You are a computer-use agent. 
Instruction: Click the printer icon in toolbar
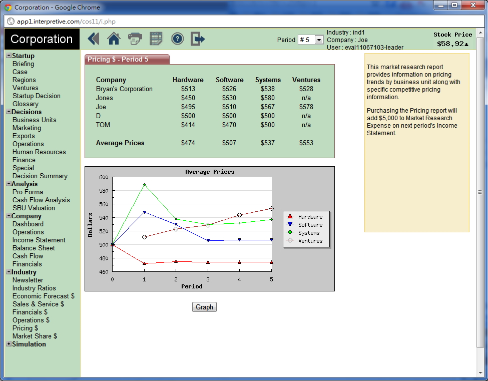click(135, 39)
